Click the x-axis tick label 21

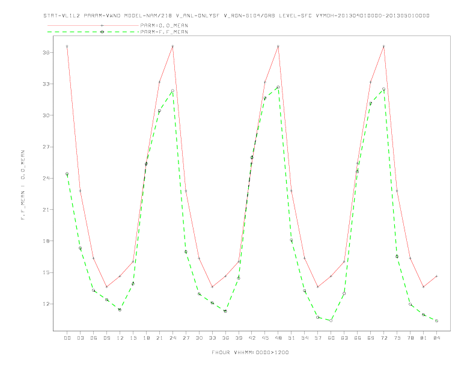[159, 338]
